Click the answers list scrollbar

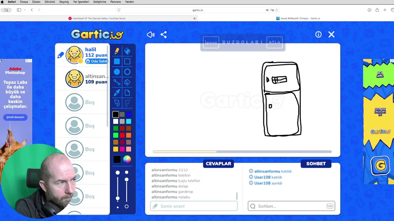[x=237, y=196]
